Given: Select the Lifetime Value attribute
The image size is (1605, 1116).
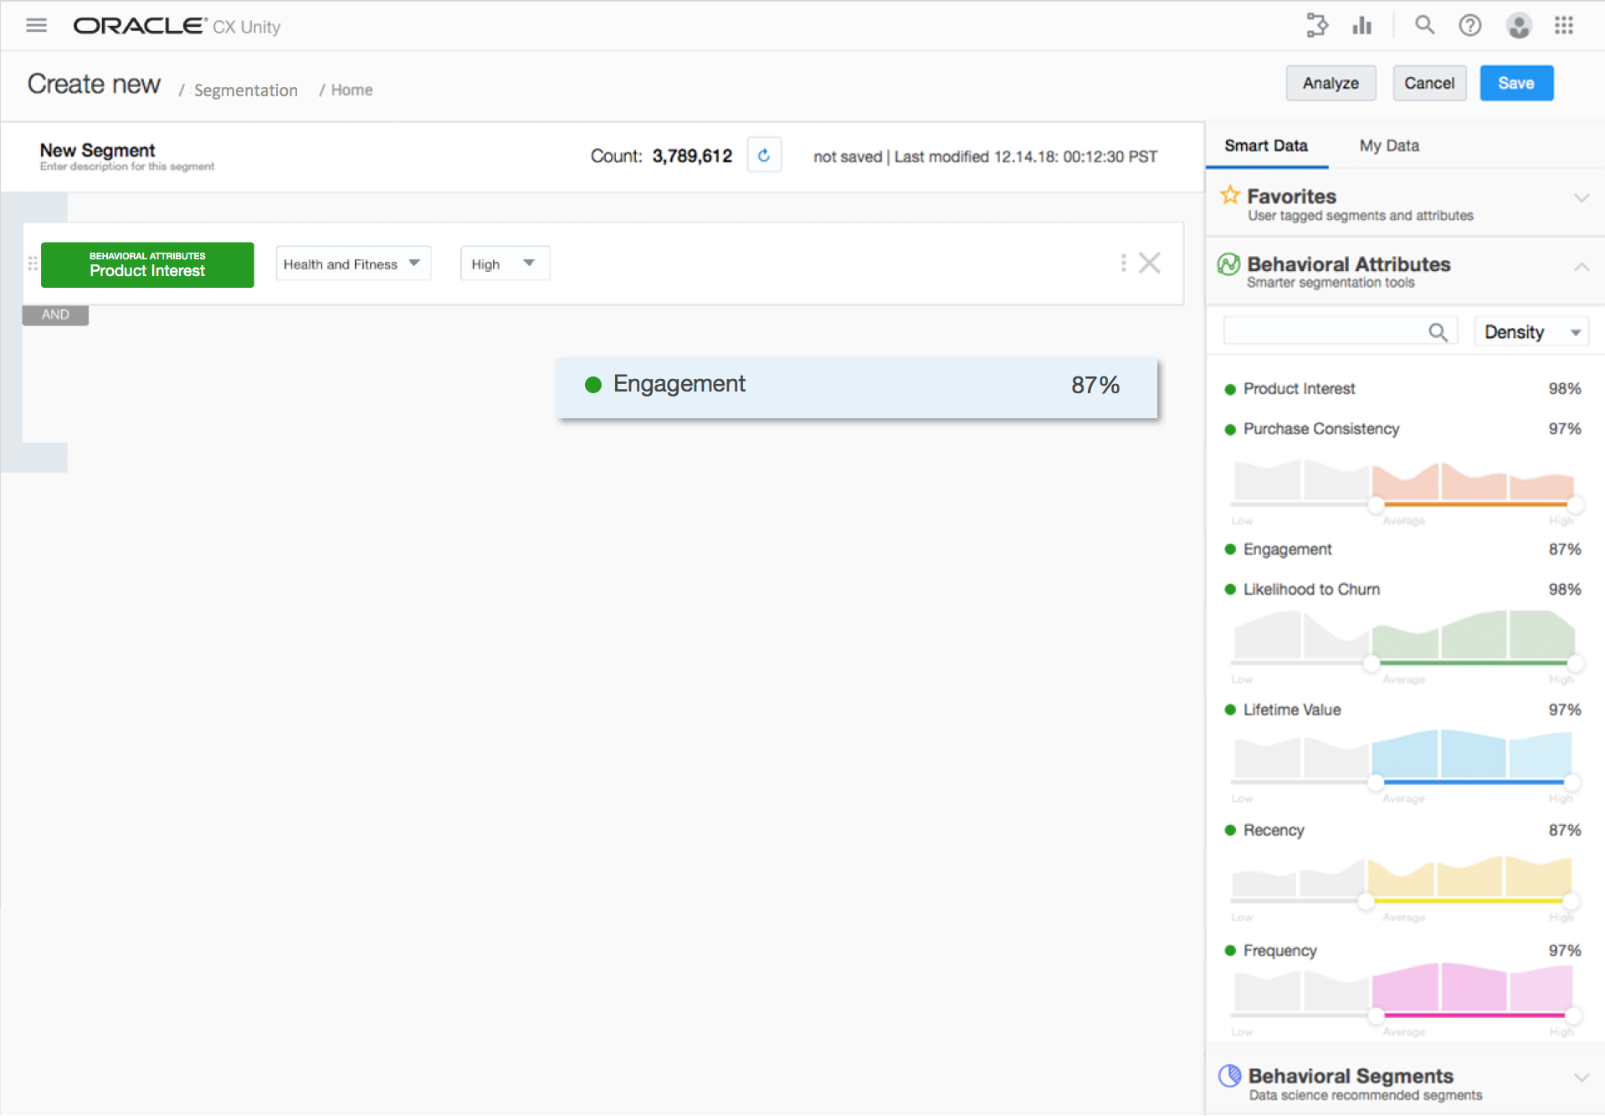Looking at the screenshot, I should tap(1402, 710).
